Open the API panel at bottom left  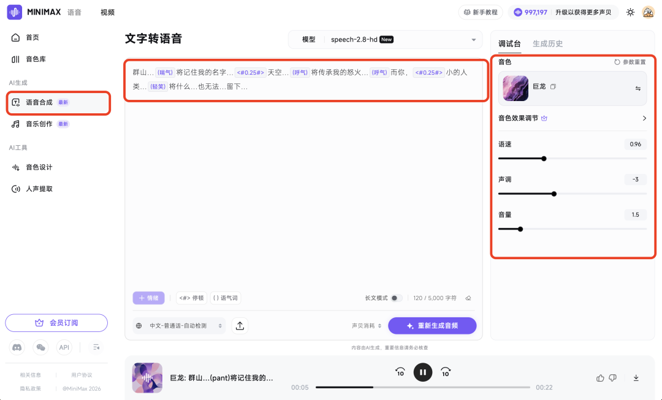[x=64, y=347]
